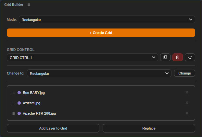The height and width of the screenshot is (137, 202).
Task: Click the drag handle of Apache RTR 200.jpg
Action: (x=14, y=113)
